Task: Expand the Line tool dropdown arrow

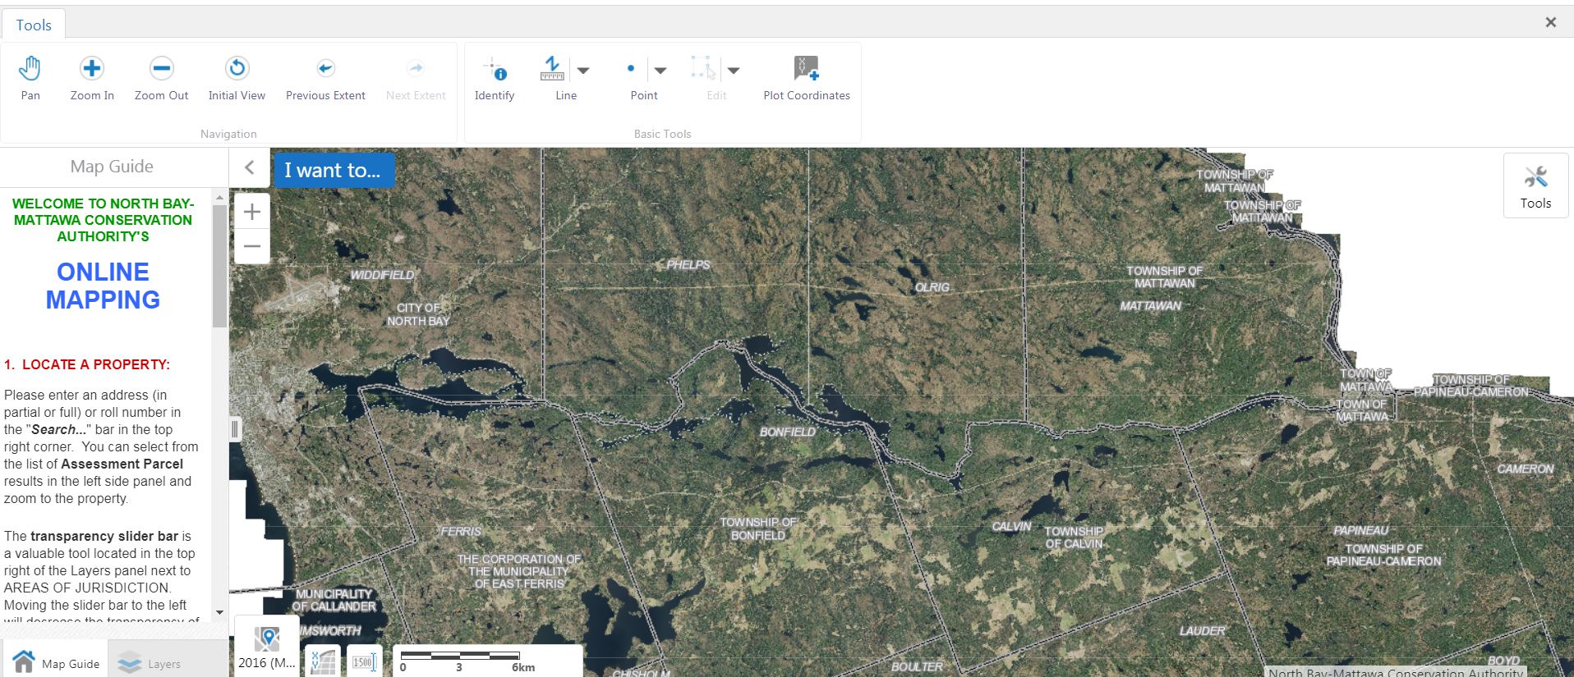Action: [x=583, y=71]
